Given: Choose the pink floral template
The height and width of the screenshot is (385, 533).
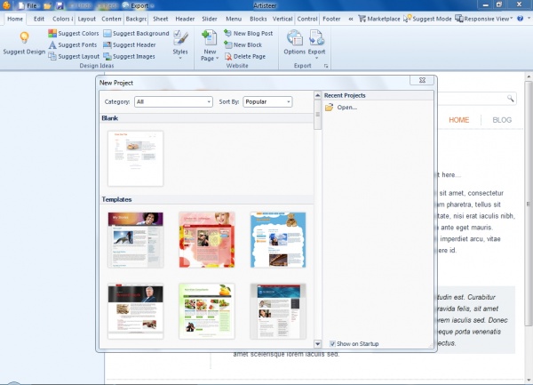Looking at the screenshot, I should [207, 240].
